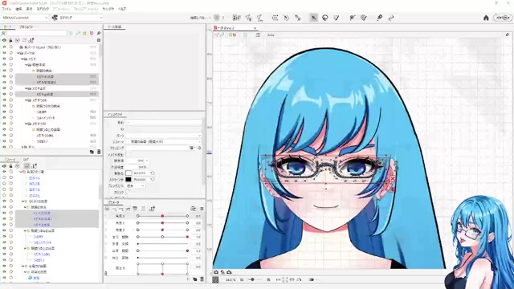Open the Help menu

coord(122,9)
